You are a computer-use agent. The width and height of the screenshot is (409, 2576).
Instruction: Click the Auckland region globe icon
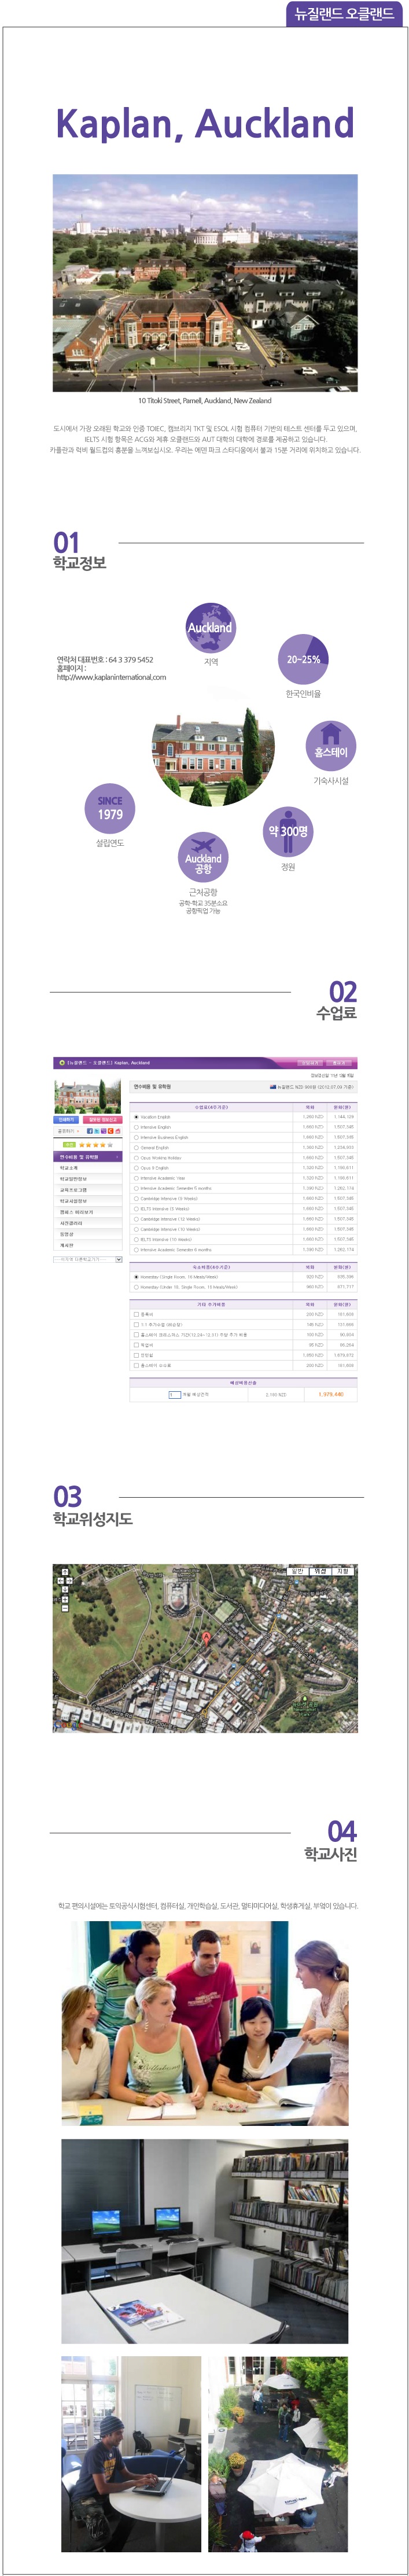(210, 627)
